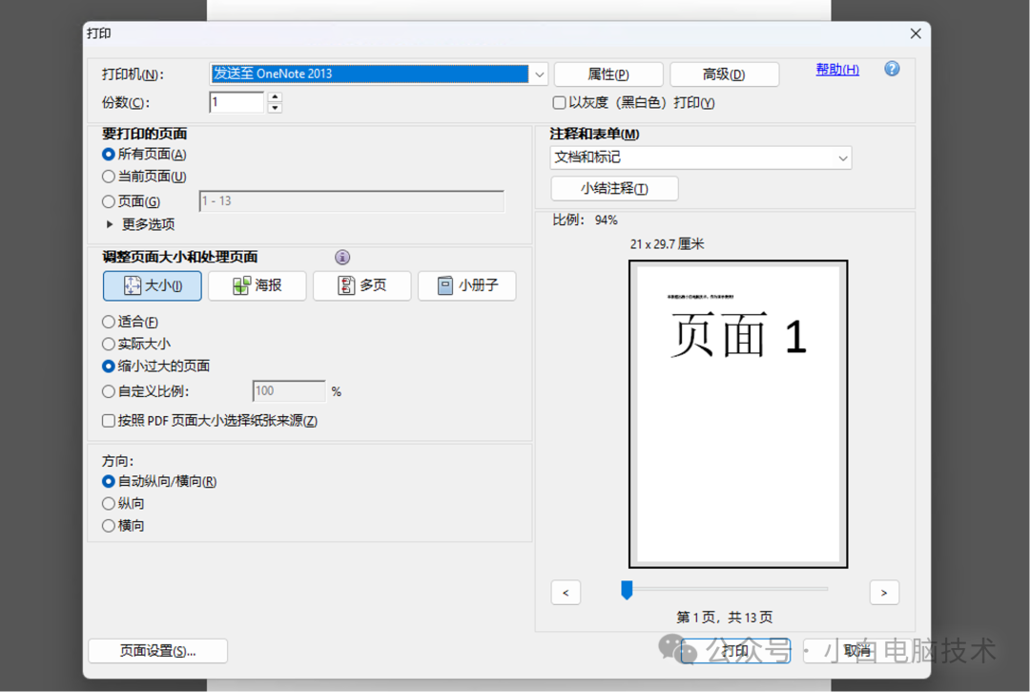The height and width of the screenshot is (692, 1030).
Task: Select the 纵向 orientation option
Action: (x=108, y=503)
